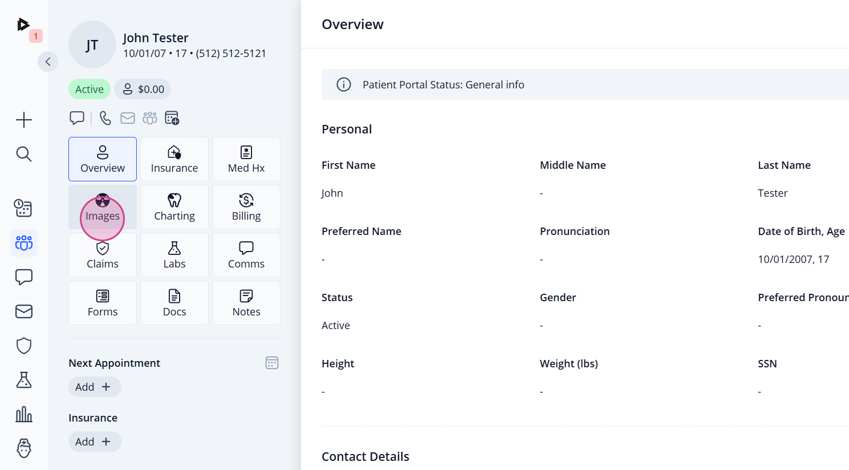This screenshot has width=849, height=470.
Task: Click the info icon in portal status banner
Action: pyautogui.click(x=344, y=84)
